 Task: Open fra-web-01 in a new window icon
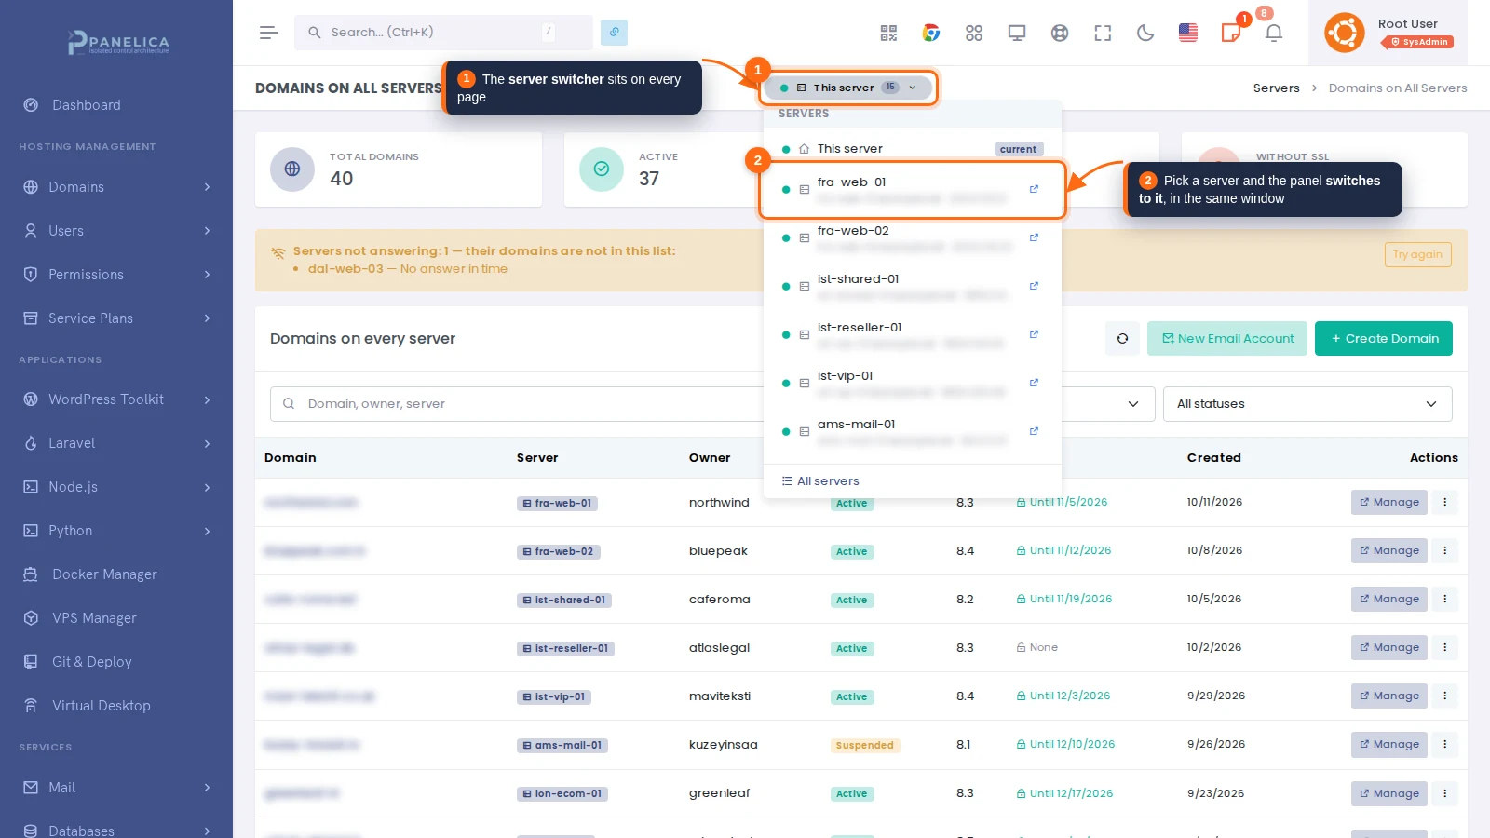point(1034,189)
